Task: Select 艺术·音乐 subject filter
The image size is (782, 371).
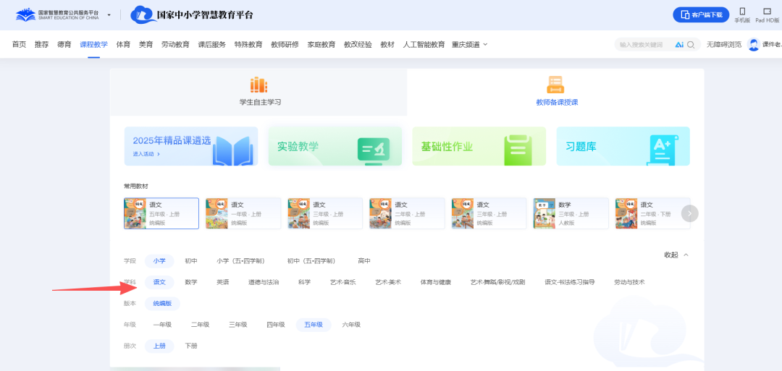Action: click(x=342, y=282)
